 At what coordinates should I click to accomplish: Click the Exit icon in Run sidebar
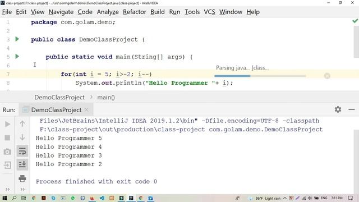click(x=7, y=165)
